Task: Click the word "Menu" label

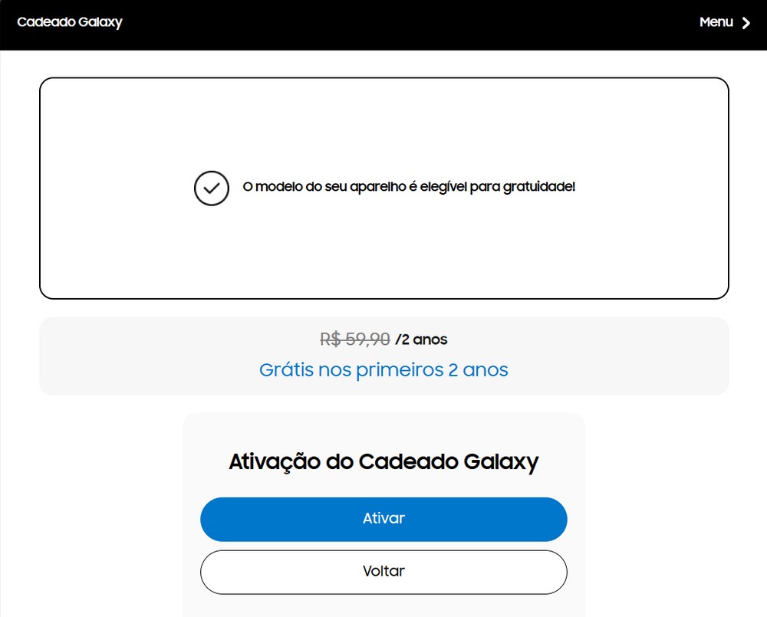Action: coord(716,22)
